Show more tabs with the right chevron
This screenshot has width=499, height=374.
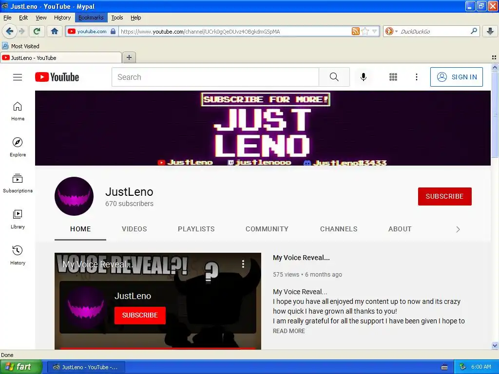pyautogui.click(x=458, y=229)
